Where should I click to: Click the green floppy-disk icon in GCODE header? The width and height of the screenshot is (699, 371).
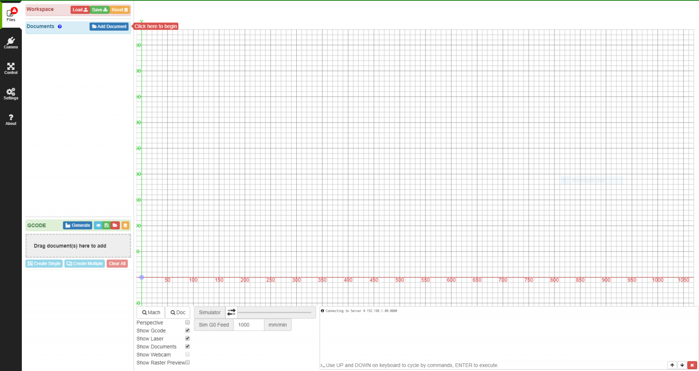click(x=106, y=225)
